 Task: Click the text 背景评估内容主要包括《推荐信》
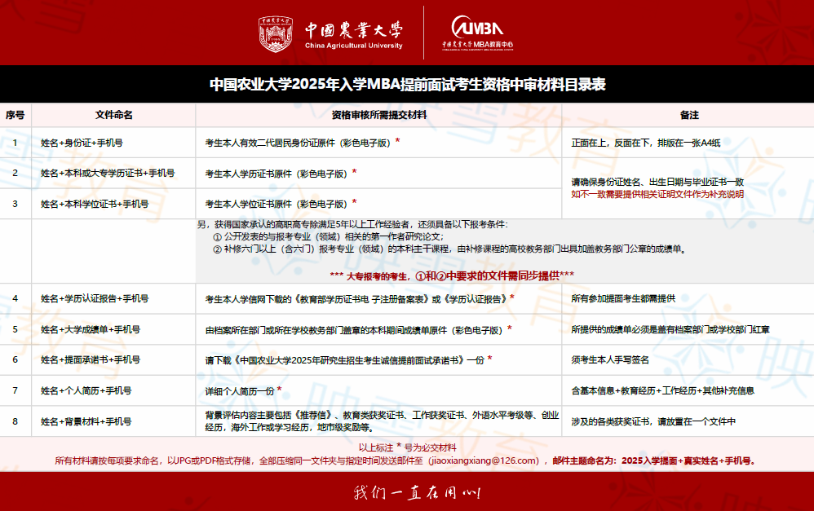[382, 421]
